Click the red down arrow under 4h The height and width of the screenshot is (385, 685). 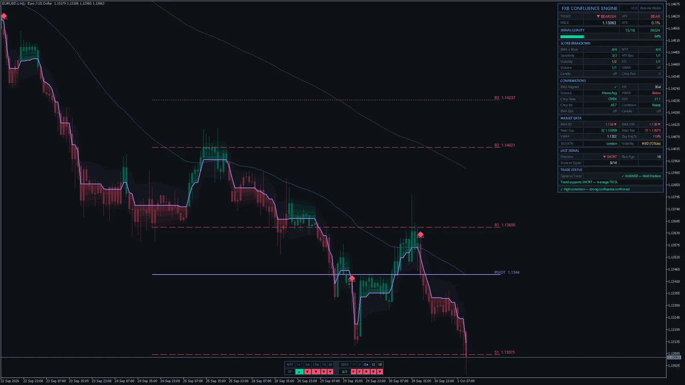pyautogui.click(x=330, y=372)
